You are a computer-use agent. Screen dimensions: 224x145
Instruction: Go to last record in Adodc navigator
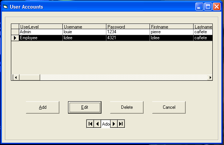click(121, 124)
